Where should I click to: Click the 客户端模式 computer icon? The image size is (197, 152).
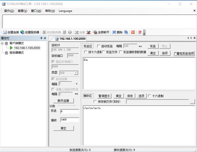click(x=6, y=43)
